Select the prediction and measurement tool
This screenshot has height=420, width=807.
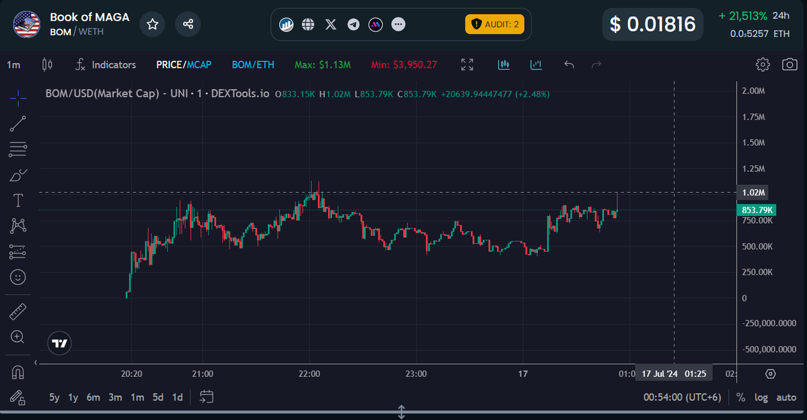coord(18,251)
